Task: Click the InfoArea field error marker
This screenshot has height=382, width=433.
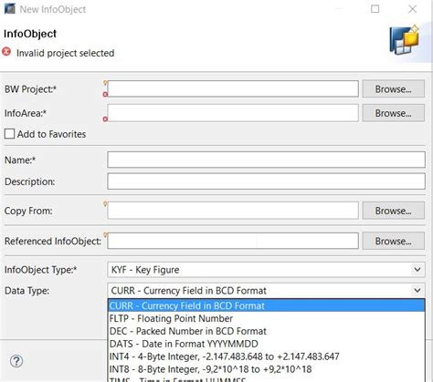Action: click(x=105, y=119)
